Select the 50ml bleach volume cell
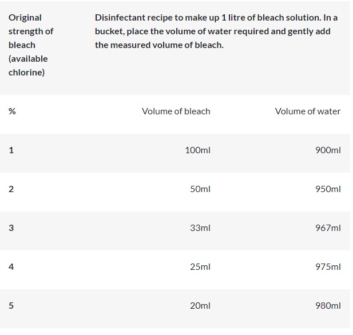 pos(200,189)
